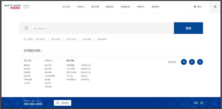Click the stock code 002008 text
This screenshot has width=222, height=109.
(26, 8)
